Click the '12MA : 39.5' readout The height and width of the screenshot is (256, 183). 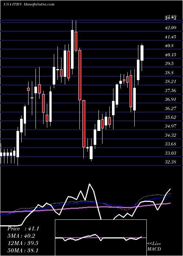pyautogui.click(x=23, y=243)
